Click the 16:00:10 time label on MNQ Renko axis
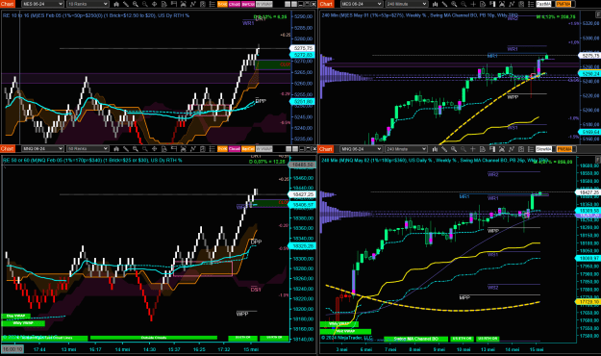The width and height of the screenshot is (601, 356). [13, 349]
